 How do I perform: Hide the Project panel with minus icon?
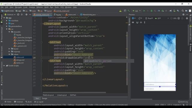coord(30,15)
